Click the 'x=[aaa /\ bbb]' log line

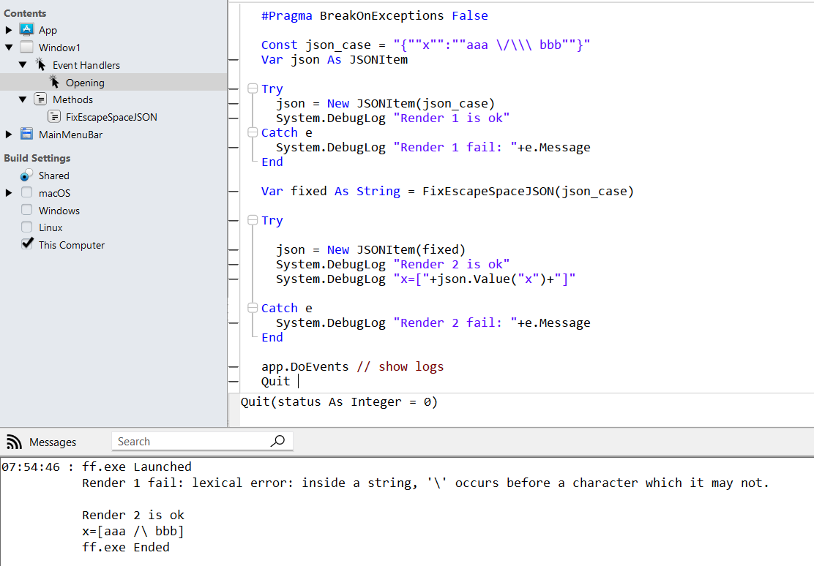point(133,531)
